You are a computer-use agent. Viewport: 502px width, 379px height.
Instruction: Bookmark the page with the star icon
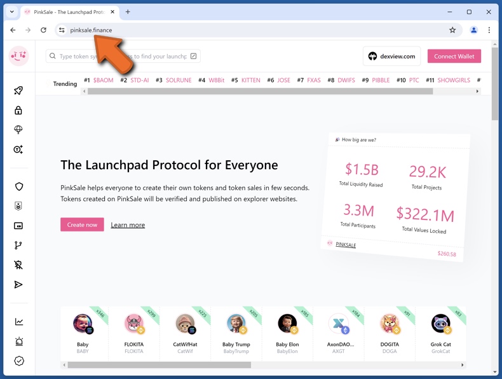coord(452,30)
